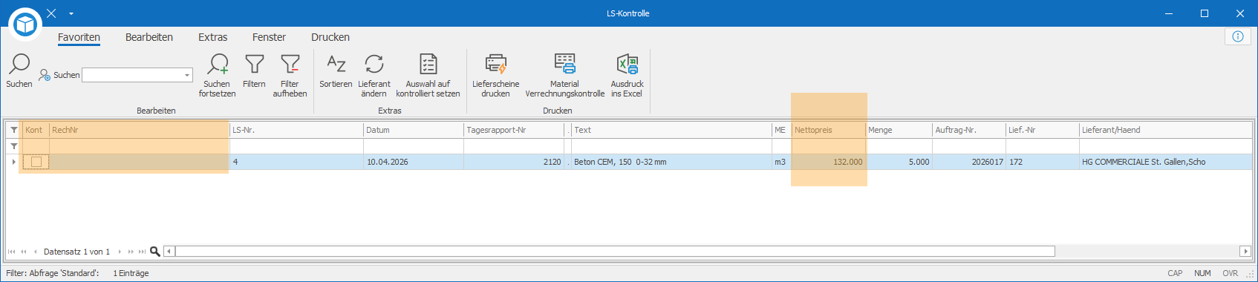Click the quick access X icon

[x=51, y=13]
